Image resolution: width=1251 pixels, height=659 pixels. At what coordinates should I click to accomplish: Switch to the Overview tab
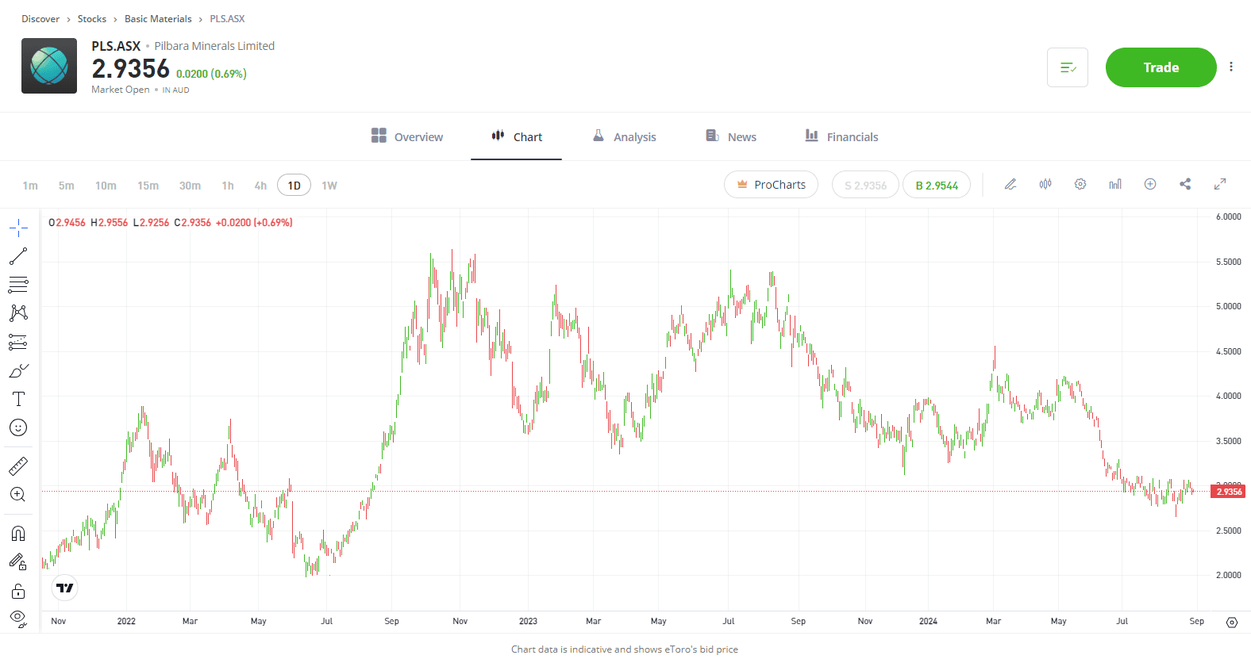click(x=407, y=136)
